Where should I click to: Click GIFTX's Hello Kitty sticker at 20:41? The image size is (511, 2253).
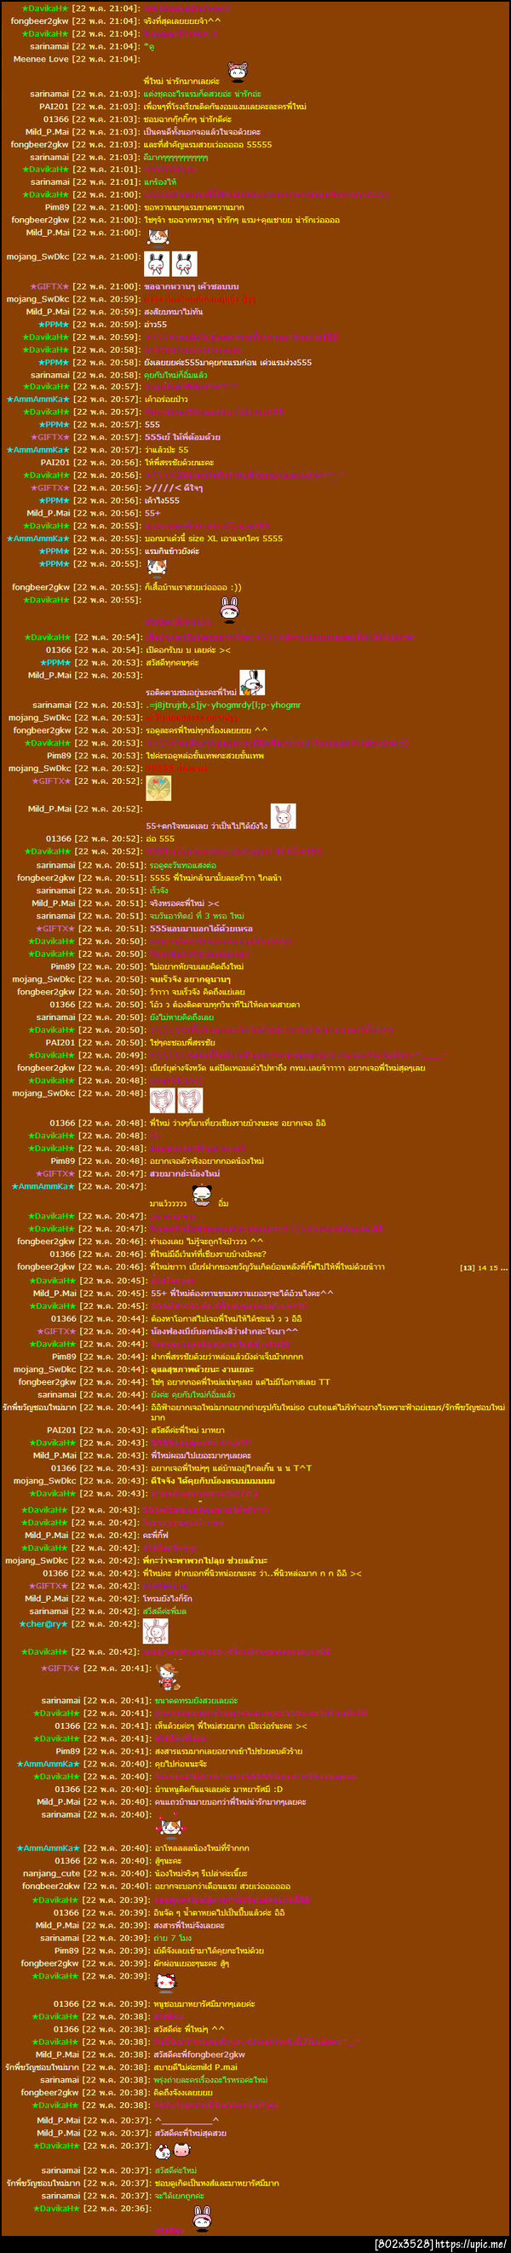(x=168, y=1676)
